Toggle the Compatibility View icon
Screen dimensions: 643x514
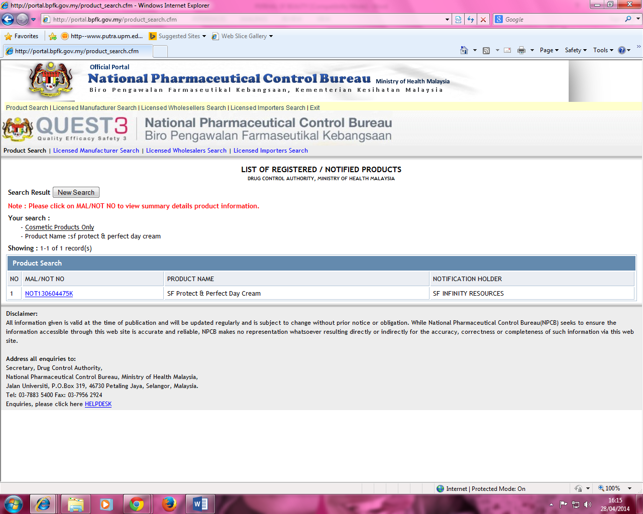click(458, 20)
